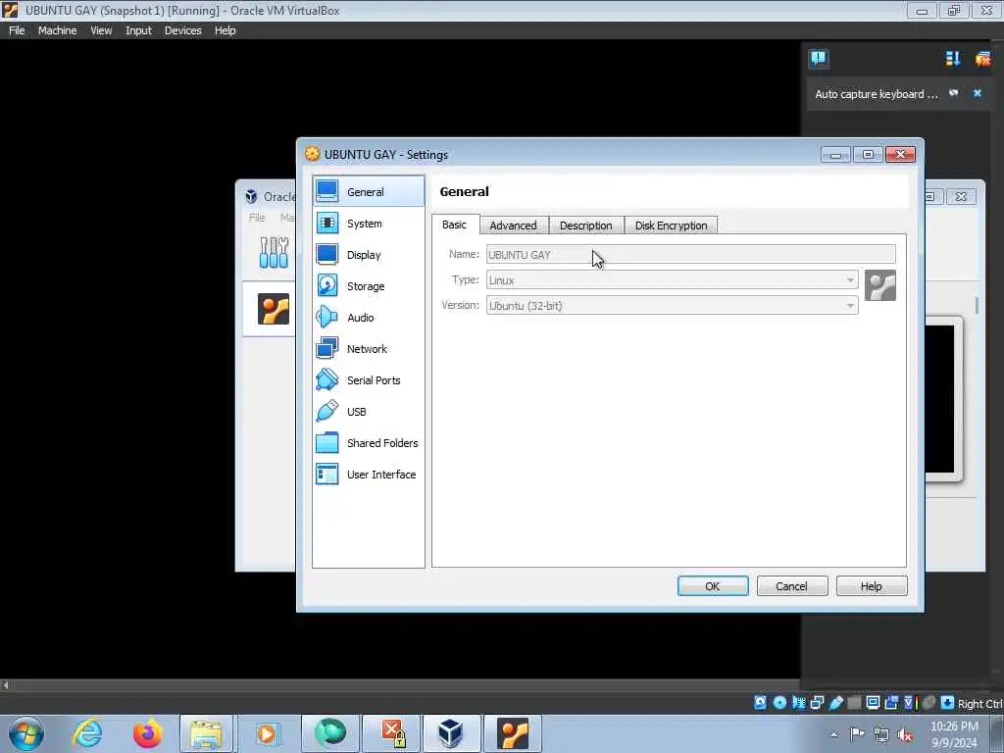Open the Help menu in the menu bar
Viewport: 1004px width, 753px height.
[225, 30]
